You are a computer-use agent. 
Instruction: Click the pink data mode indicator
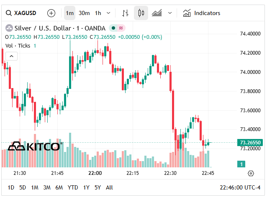[121, 28]
